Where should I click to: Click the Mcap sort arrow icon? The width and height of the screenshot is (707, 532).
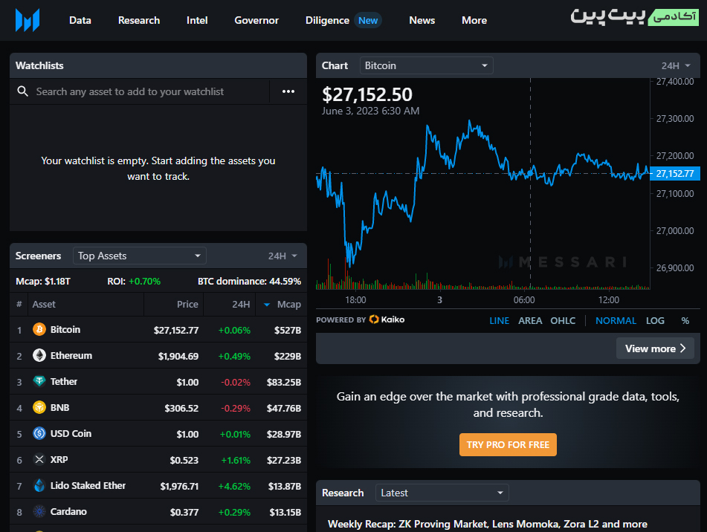tap(266, 305)
